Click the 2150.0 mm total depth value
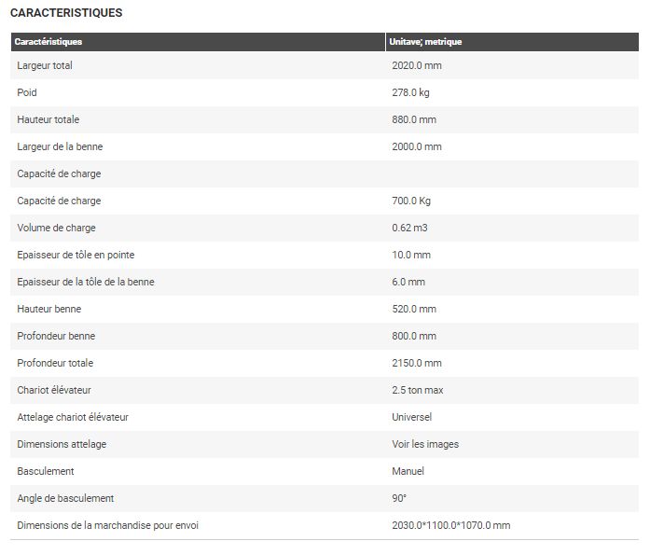Viewport: 650px width, 555px height. (417, 363)
